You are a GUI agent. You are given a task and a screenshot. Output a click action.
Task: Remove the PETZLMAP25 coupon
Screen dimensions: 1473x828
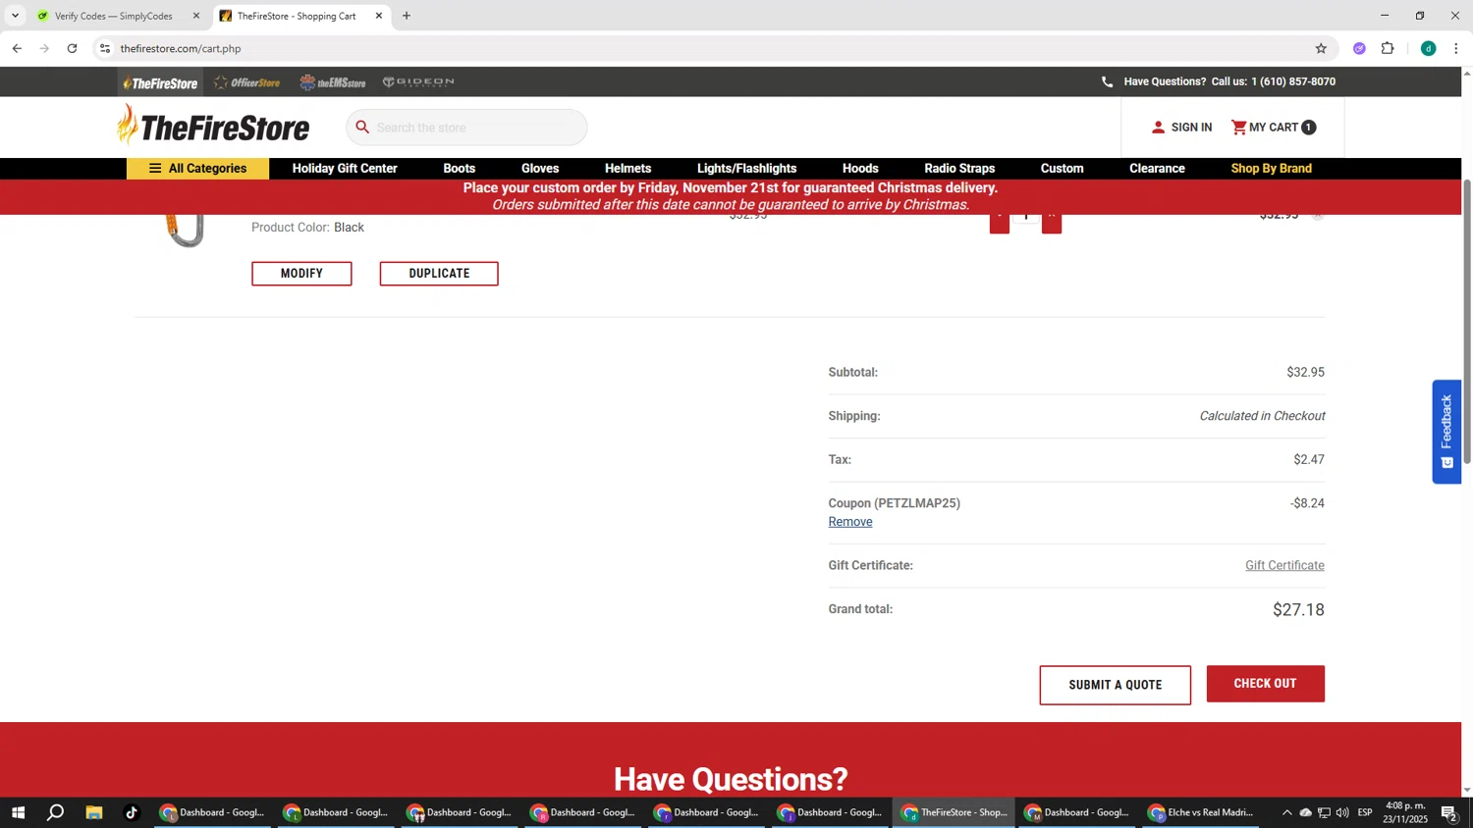click(x=850, y=522)
